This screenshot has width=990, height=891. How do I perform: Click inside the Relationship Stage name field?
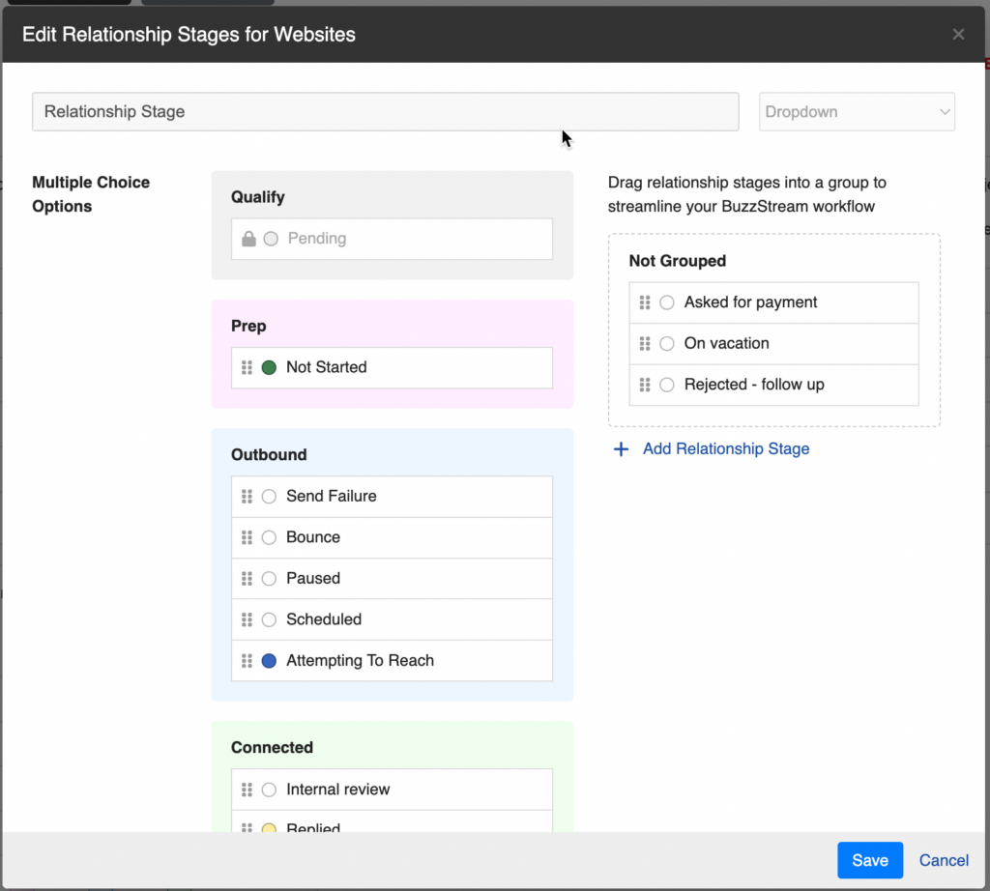click(x=387, y=111)
